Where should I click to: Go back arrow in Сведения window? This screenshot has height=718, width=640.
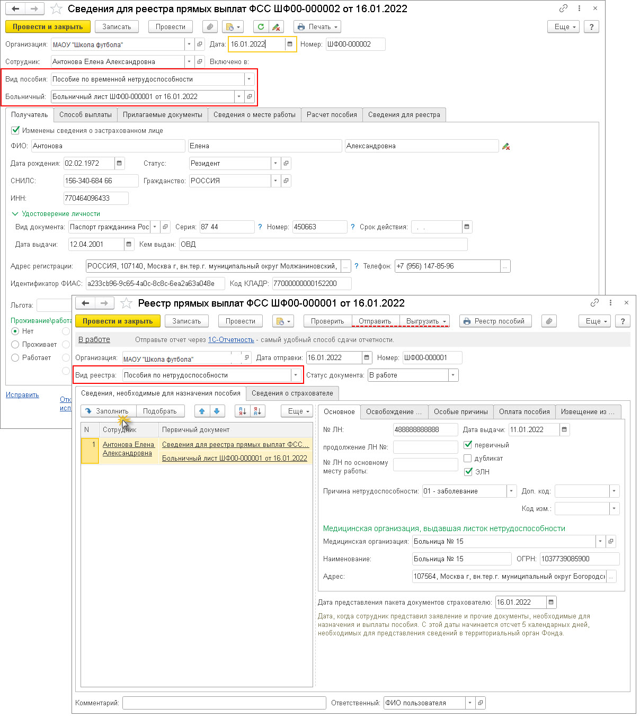(15, 9)
